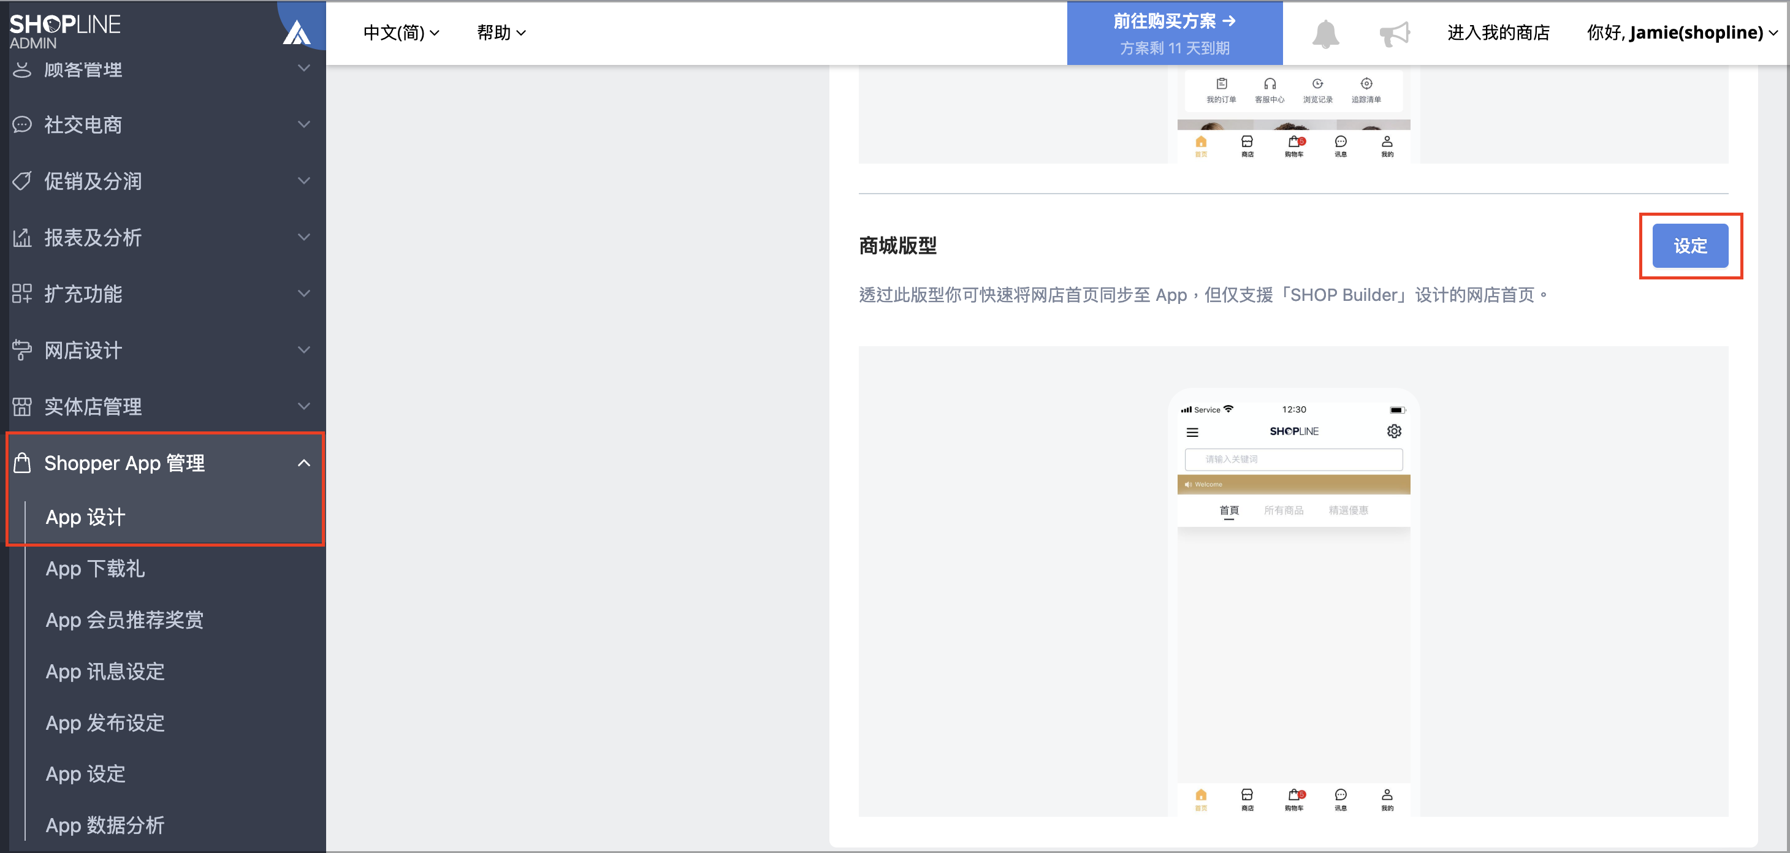
Task: Expand the 社交电商 menu chevron
Action: tap(303, 124)
